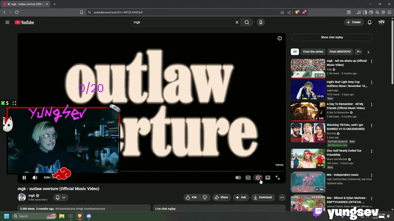Click the #lostamericana hashtag

coord(65,209)
